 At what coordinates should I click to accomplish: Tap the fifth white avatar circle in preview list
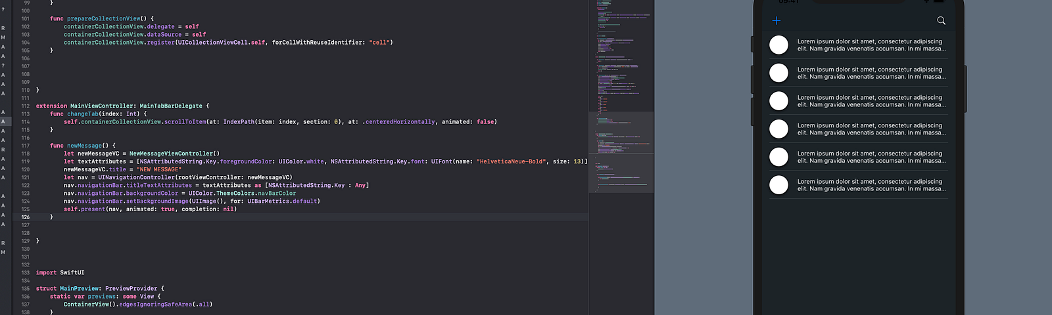[778, 157]
